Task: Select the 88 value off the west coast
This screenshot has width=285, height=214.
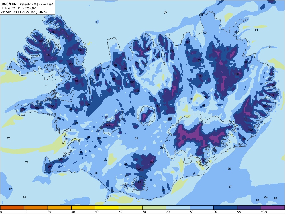Action: 11,68
